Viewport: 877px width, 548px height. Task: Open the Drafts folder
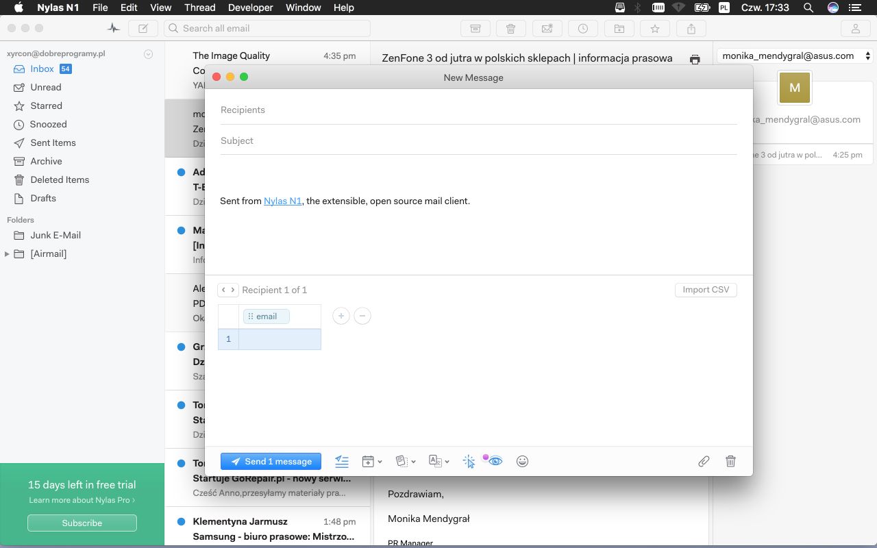(43, 199)
